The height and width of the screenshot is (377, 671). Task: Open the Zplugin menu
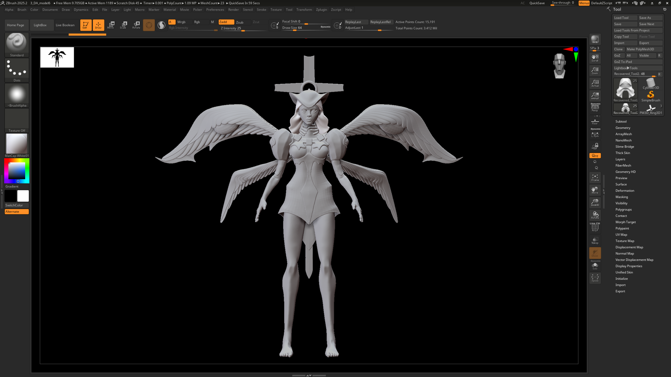[321, 10]
